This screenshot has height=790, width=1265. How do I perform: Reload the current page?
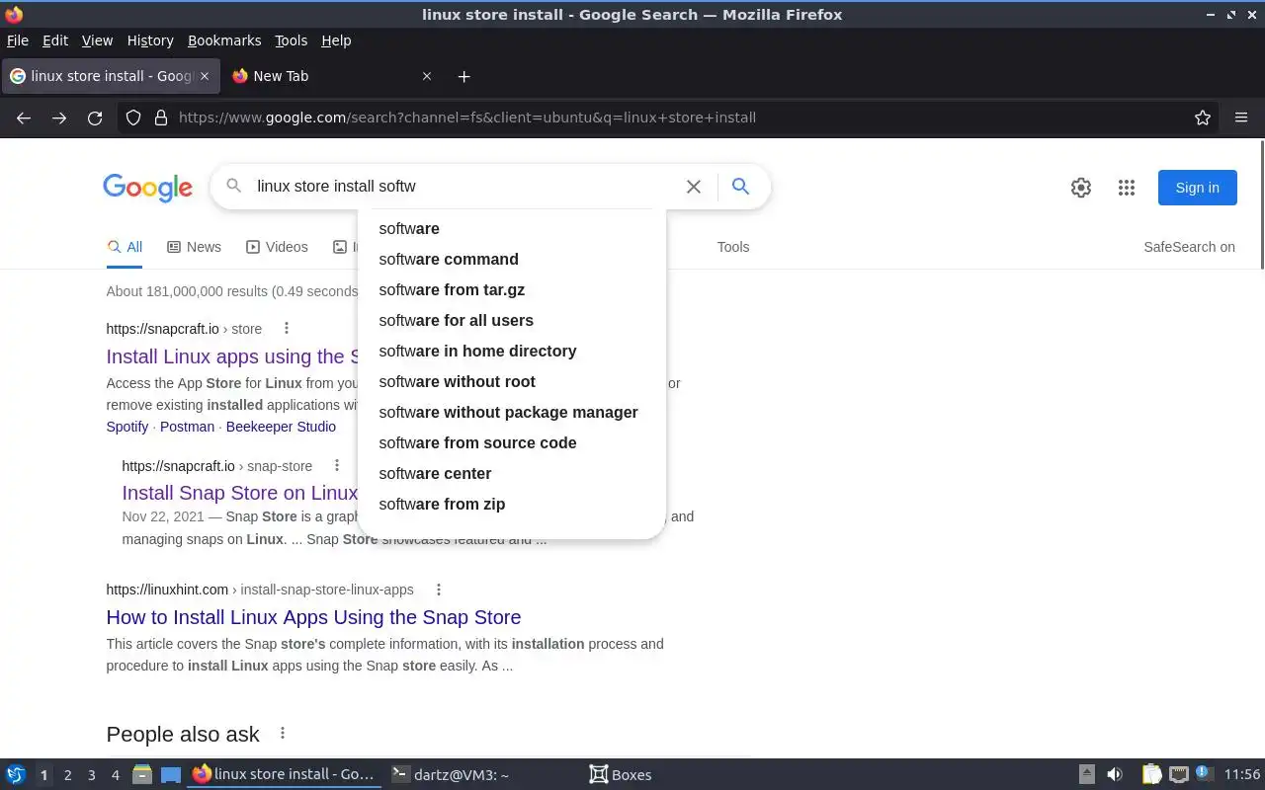95,118
